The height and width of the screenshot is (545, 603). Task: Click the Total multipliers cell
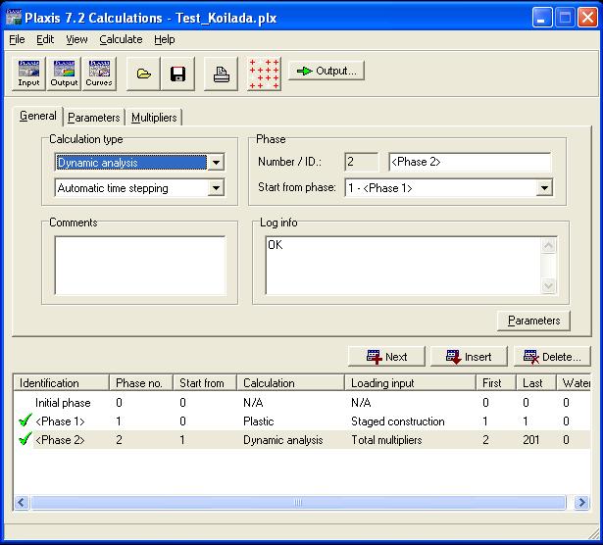tap(386, 440)
